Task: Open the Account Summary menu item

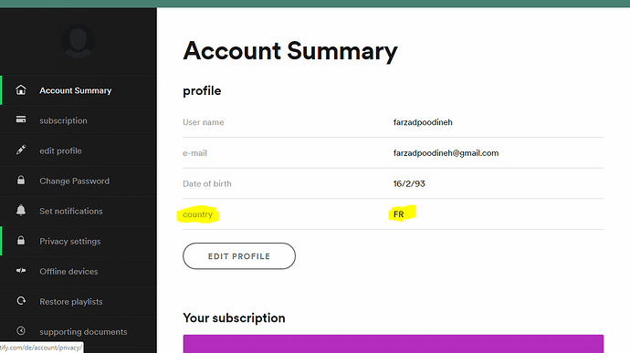Action: (79, 90)
